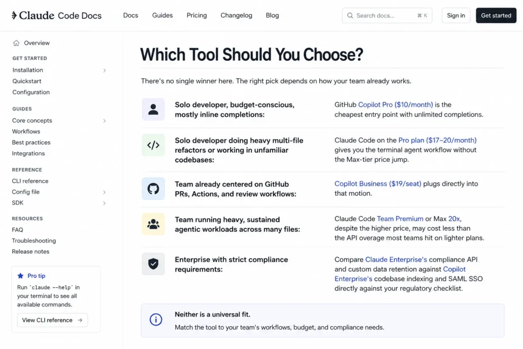Open the Copilot Pro ($10/month) link
The width and height of the screenshot is (523, 349).
395,105
